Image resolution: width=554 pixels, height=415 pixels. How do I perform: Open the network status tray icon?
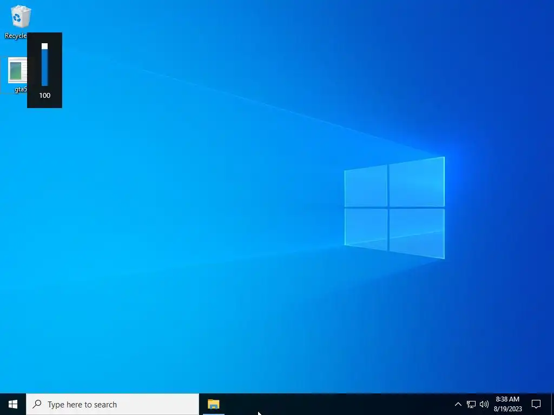tap(471, 404)
